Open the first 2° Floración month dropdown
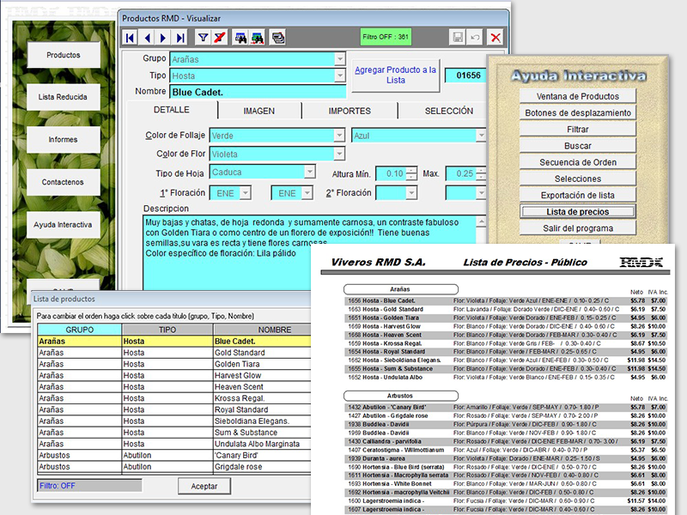This screenshot has height=515, width=687. click(x=411, y=192)
